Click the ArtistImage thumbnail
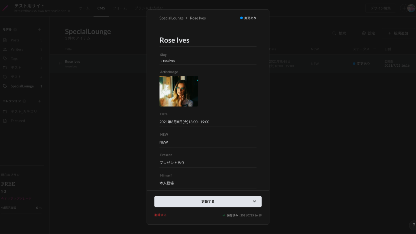The width and height of the screenshot is (416, 234). coord(178,91)
